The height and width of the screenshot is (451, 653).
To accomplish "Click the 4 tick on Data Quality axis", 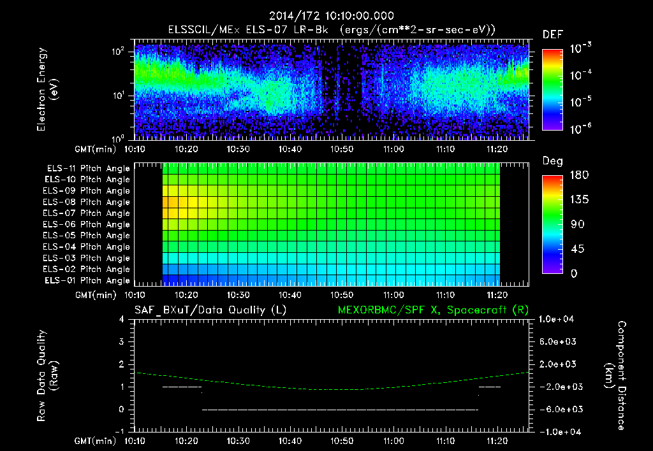I will [122, 320].
